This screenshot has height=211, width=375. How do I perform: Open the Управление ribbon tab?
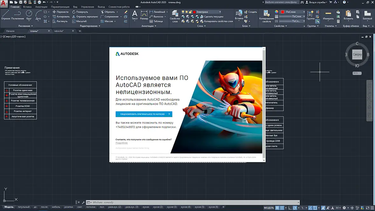click(x=87, y=7)
